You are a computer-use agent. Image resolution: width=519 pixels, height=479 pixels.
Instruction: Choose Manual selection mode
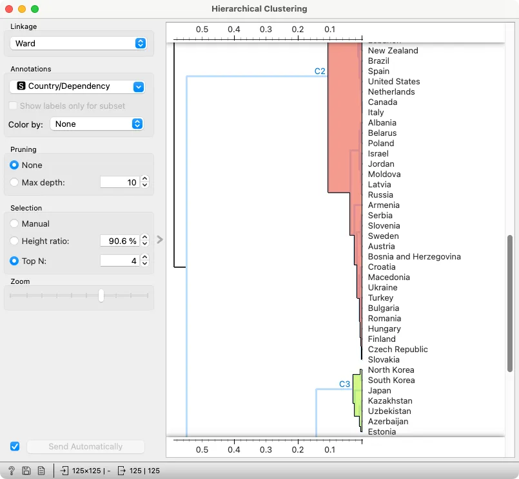[x=14, y=223]
